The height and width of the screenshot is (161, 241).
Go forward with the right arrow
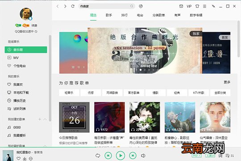(x=65, y=6)
